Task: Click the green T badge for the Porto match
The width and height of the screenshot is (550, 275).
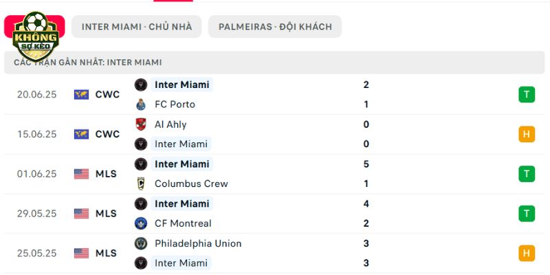Action: point(527,95)
